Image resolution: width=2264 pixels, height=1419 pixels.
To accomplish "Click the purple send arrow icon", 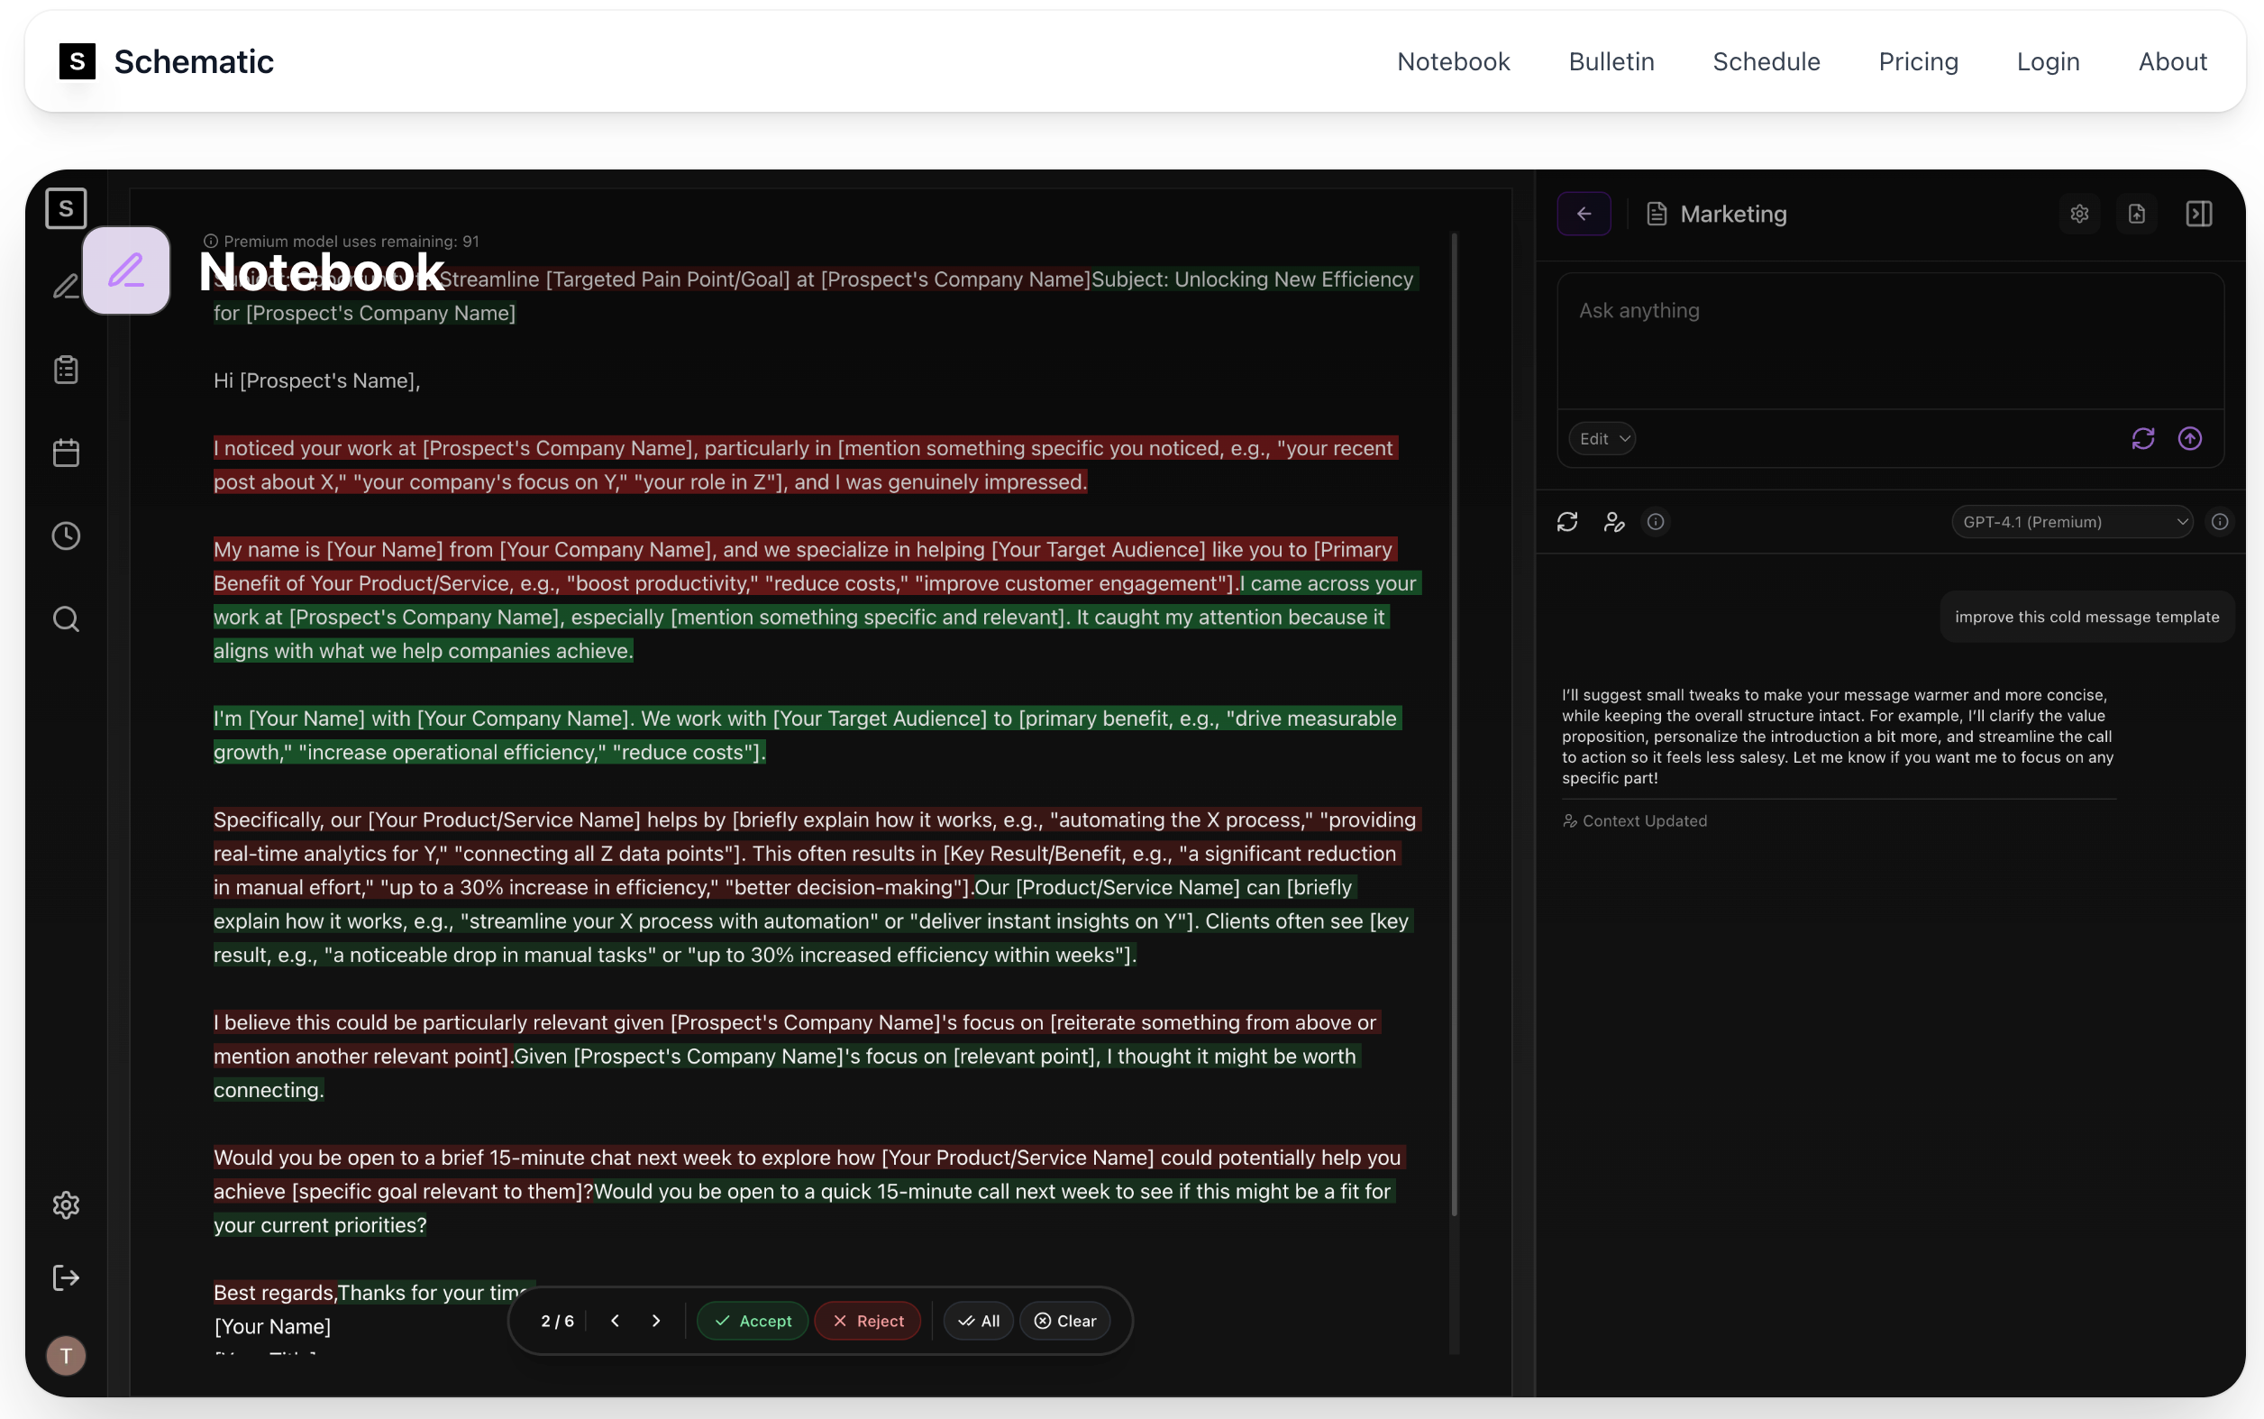I will click(x=2189, y=438).
